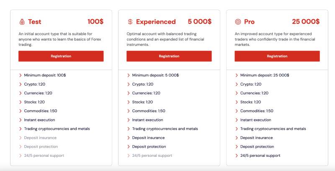Select the Experienced account heading

click(x=156, y=22)
